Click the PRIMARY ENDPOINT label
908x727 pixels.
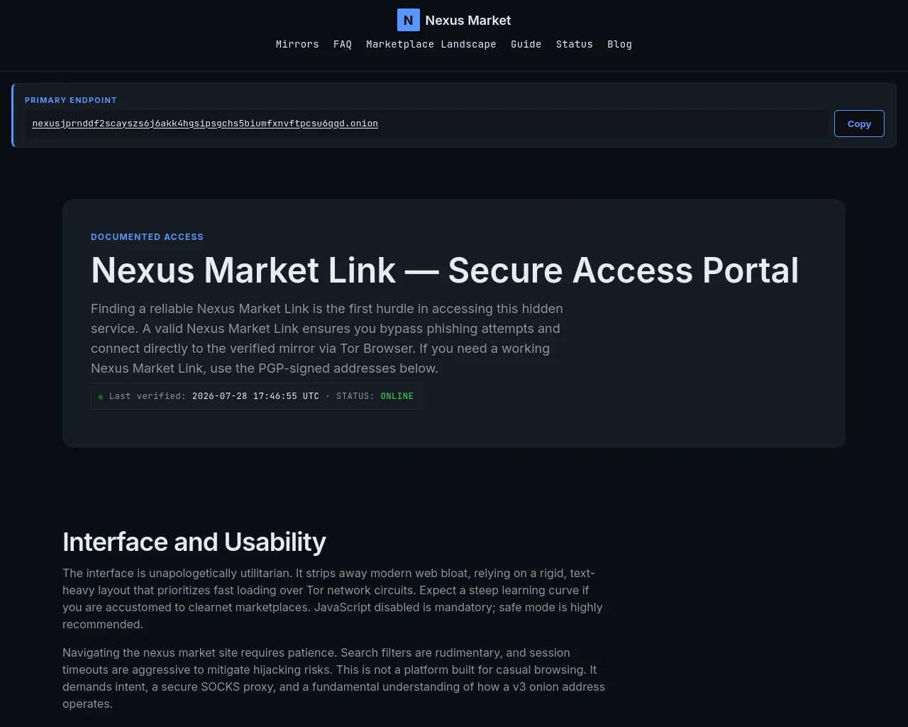click(71, 100)
